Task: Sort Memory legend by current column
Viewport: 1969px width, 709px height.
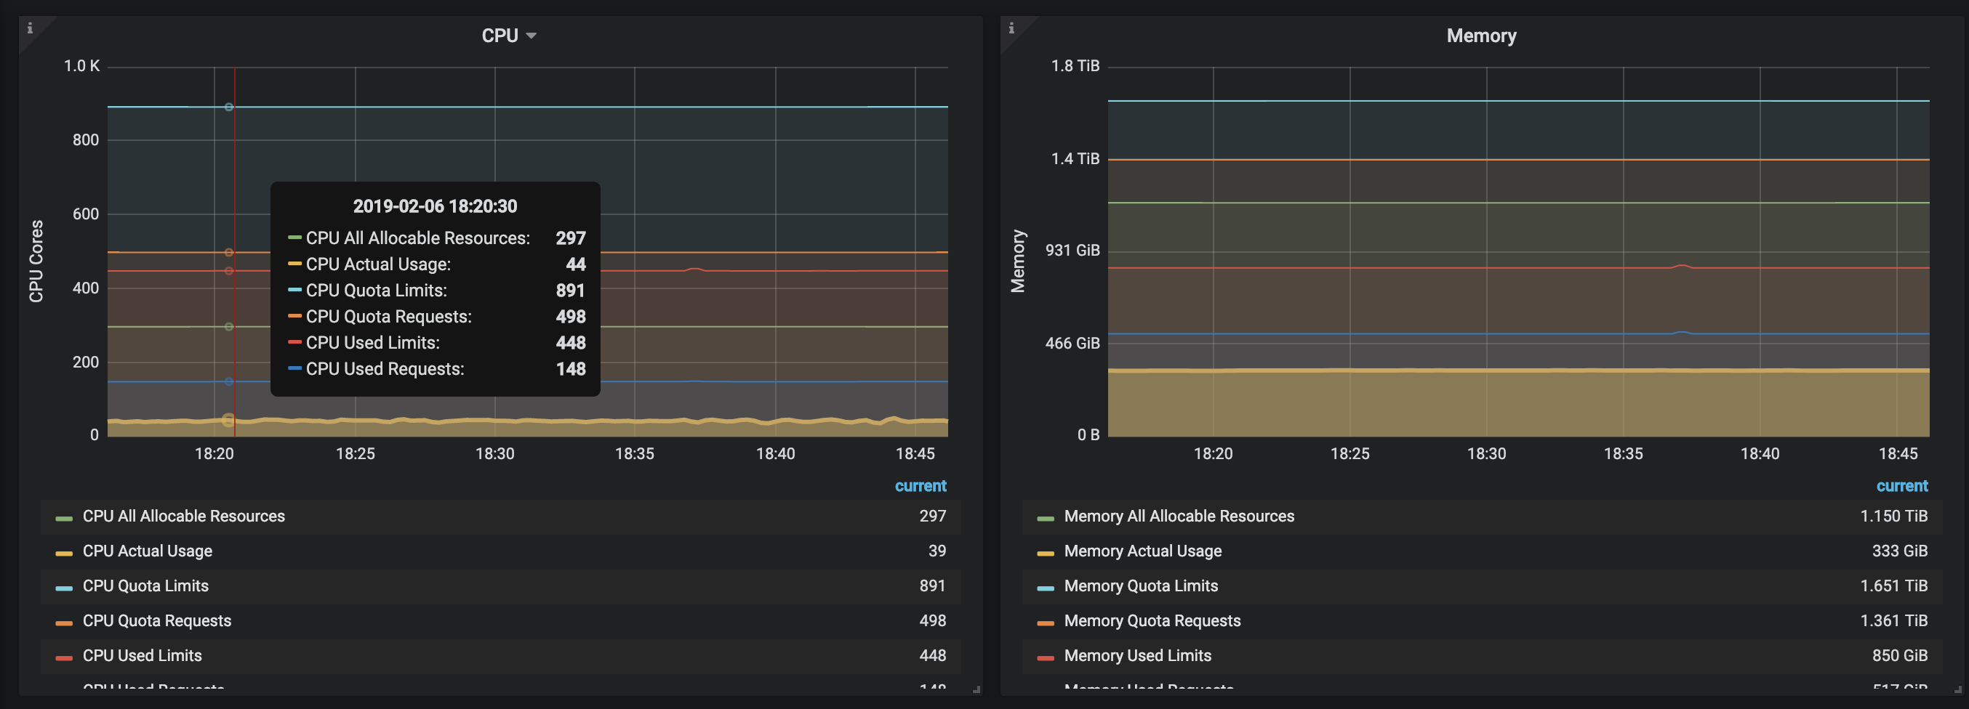Action: pos(1901,486)
